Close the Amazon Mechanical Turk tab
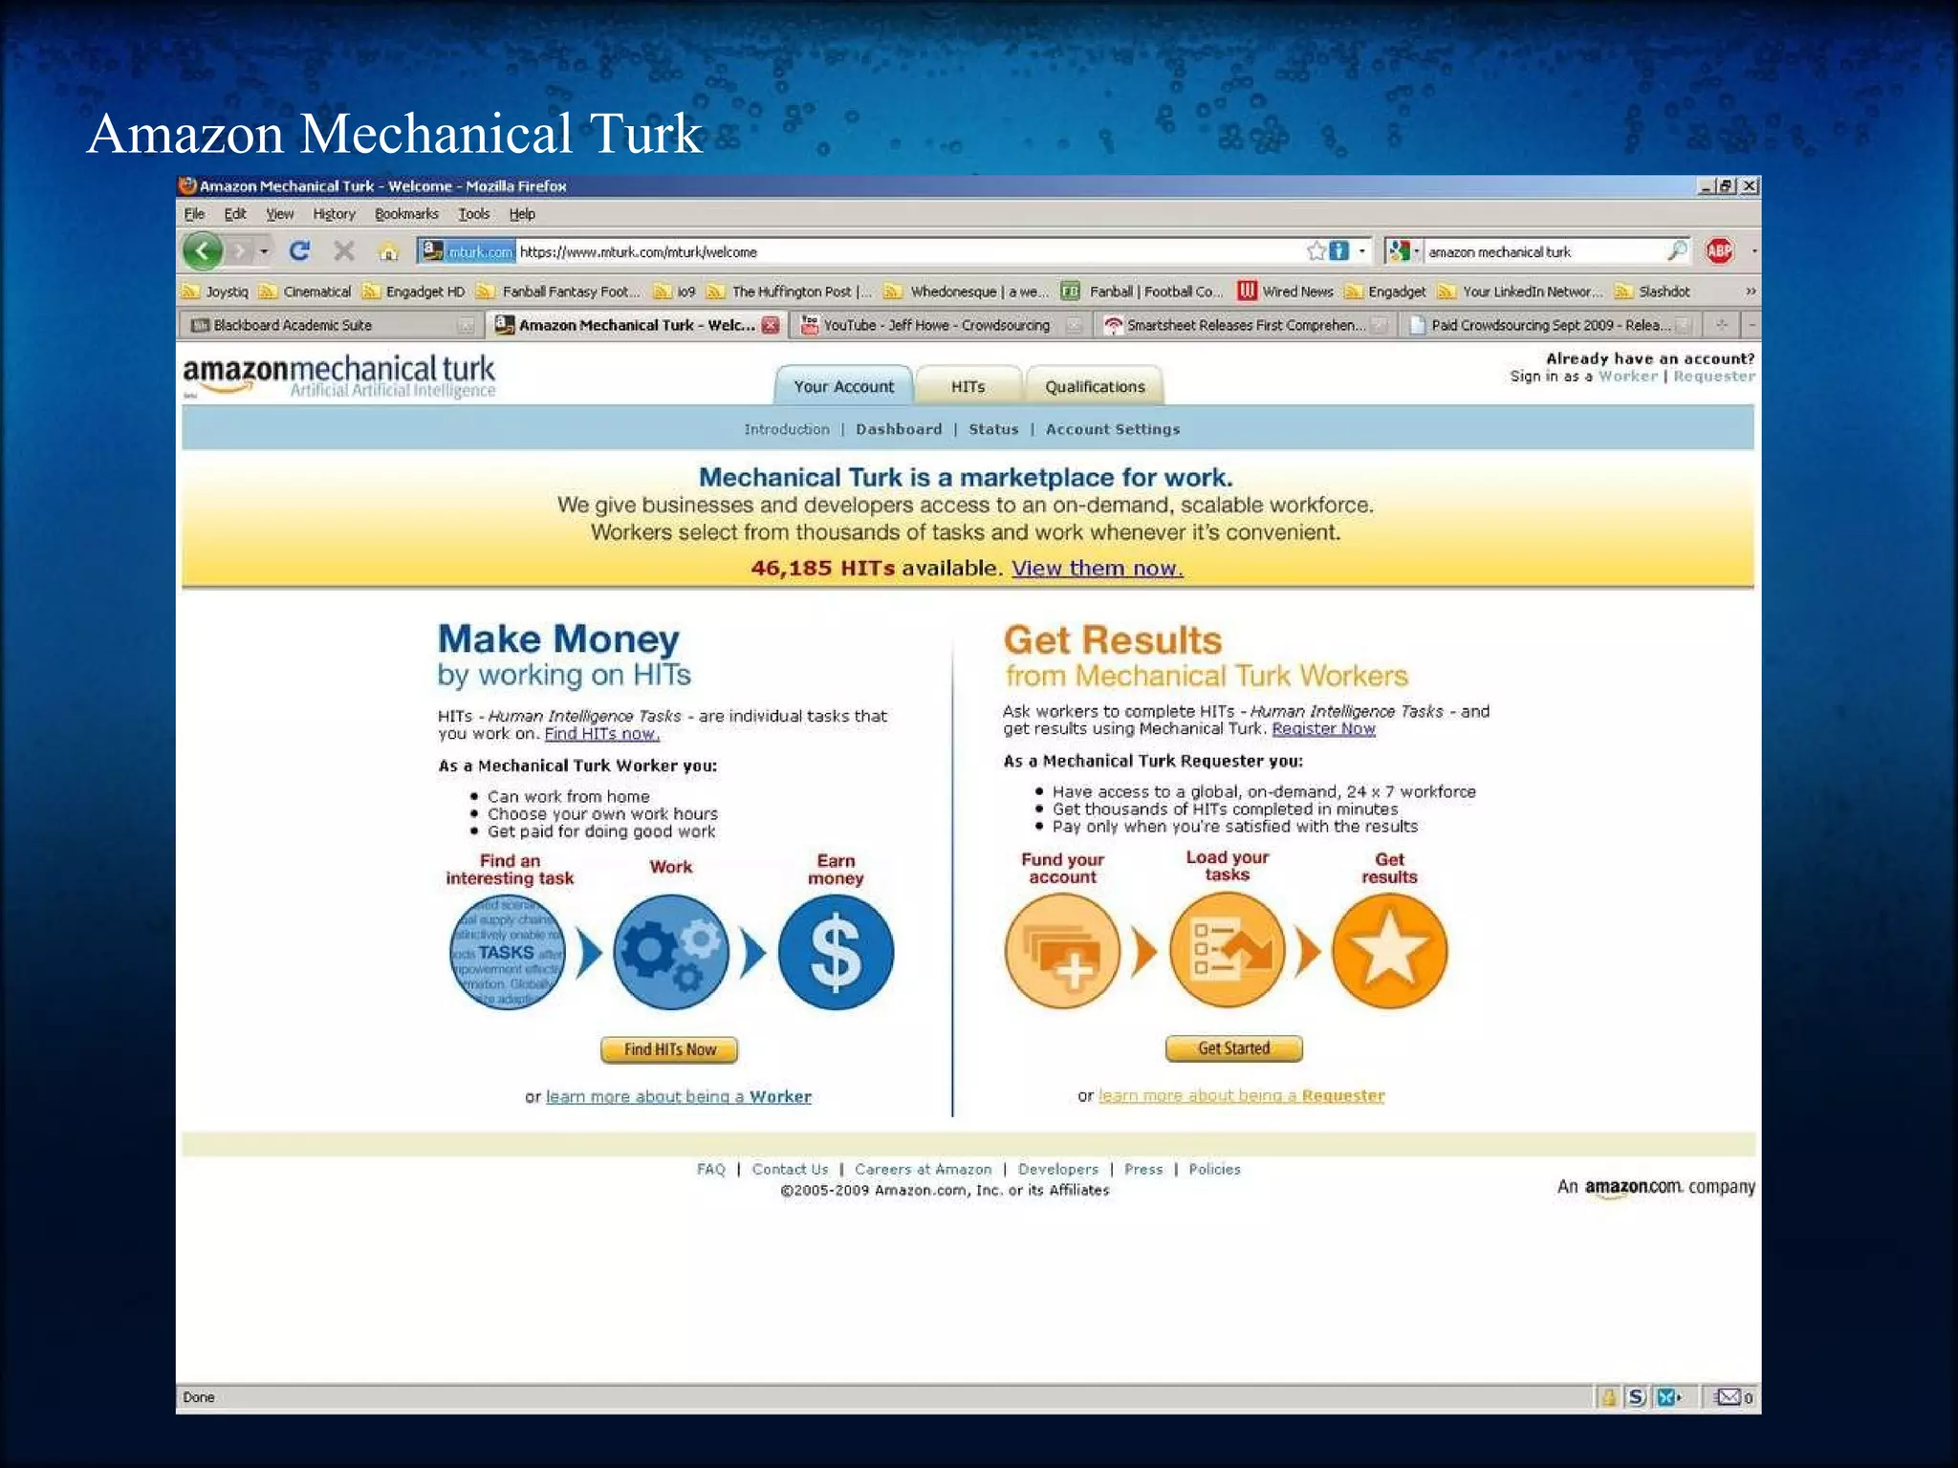 coord(771,325)
